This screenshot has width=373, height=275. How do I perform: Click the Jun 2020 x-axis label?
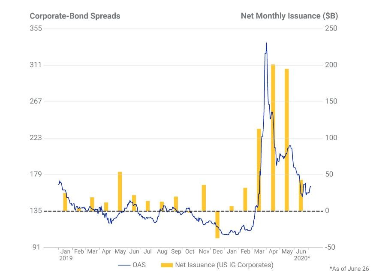(x=302, y=255)
